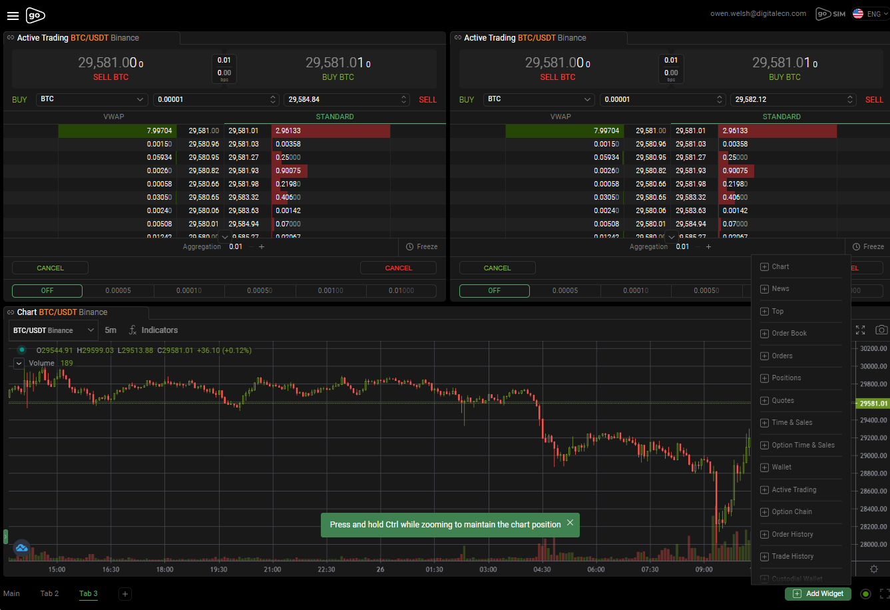Viewport: 890px width, 610px height.
Task: Collapse the Volume legend chevron
Action: 19,364
